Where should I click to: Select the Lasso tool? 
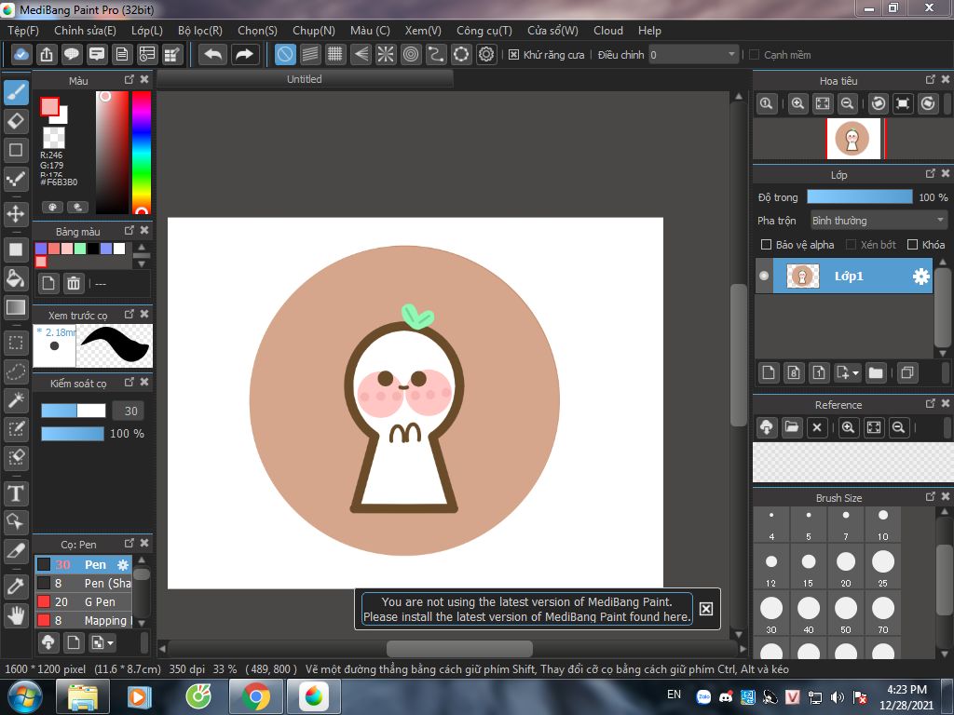[x=17, y=371]
